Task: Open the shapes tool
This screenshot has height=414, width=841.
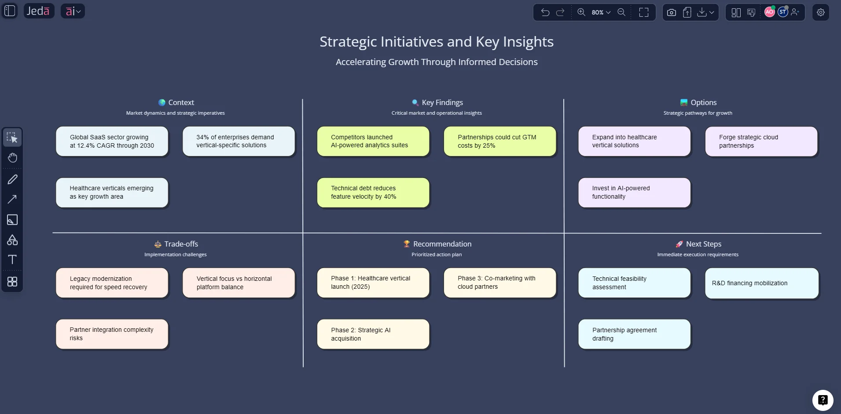Action: [12, 240]
